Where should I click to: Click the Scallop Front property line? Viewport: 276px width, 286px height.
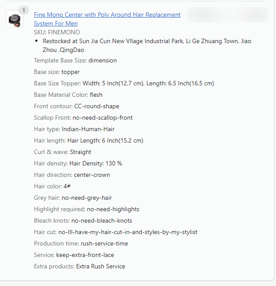coord(83,117)
